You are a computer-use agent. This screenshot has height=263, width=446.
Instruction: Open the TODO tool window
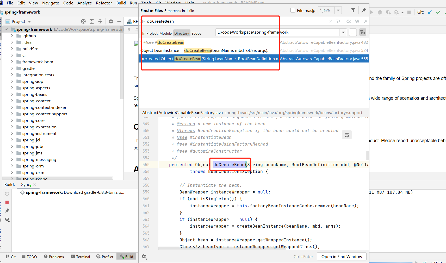coord(29,256)
